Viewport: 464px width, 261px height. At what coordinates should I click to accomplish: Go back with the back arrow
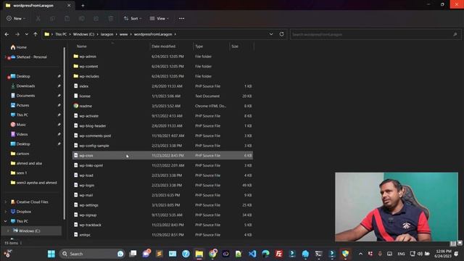(7, 34)
